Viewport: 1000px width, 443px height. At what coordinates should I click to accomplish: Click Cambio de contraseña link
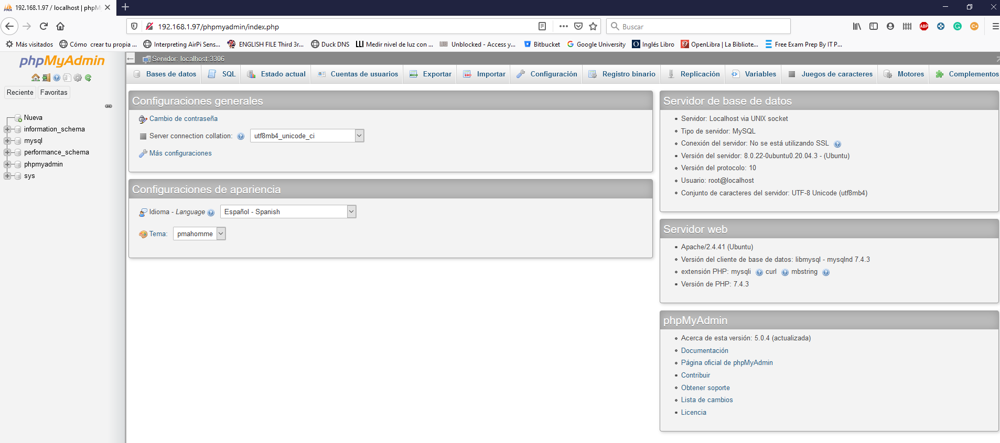pyautogui.click(x=184, y=119)
